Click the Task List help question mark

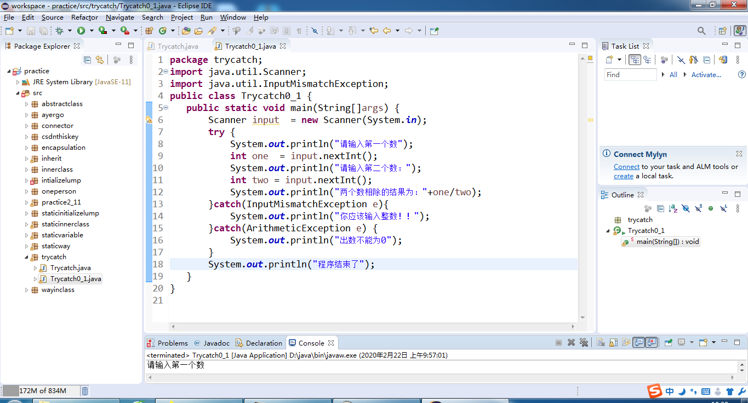click(x=741, y=74)
